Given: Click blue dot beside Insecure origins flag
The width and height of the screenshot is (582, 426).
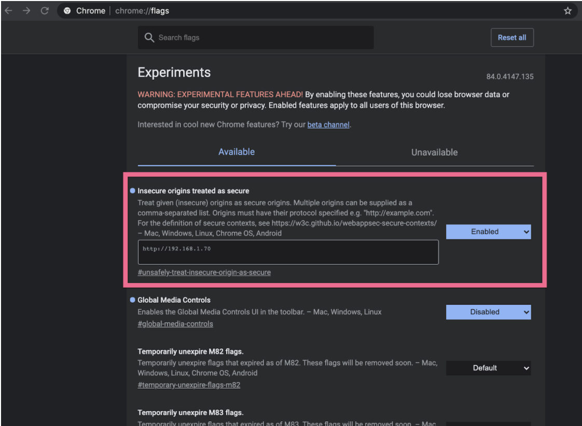Looking at the screenshot, I should (133, 191).
